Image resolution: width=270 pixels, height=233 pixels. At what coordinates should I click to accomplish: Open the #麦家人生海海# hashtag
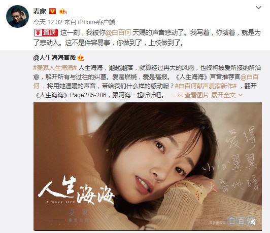(x=55, y=68)
